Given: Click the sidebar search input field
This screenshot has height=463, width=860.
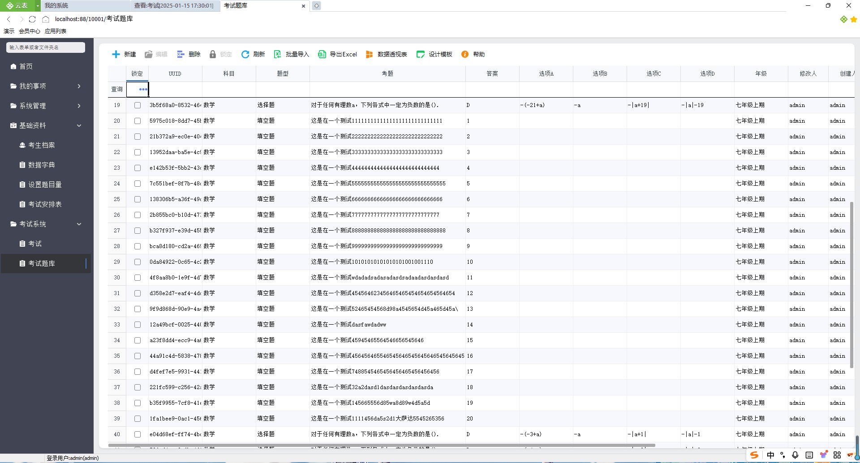Looking at the screenshot, I should click(46, 47).
